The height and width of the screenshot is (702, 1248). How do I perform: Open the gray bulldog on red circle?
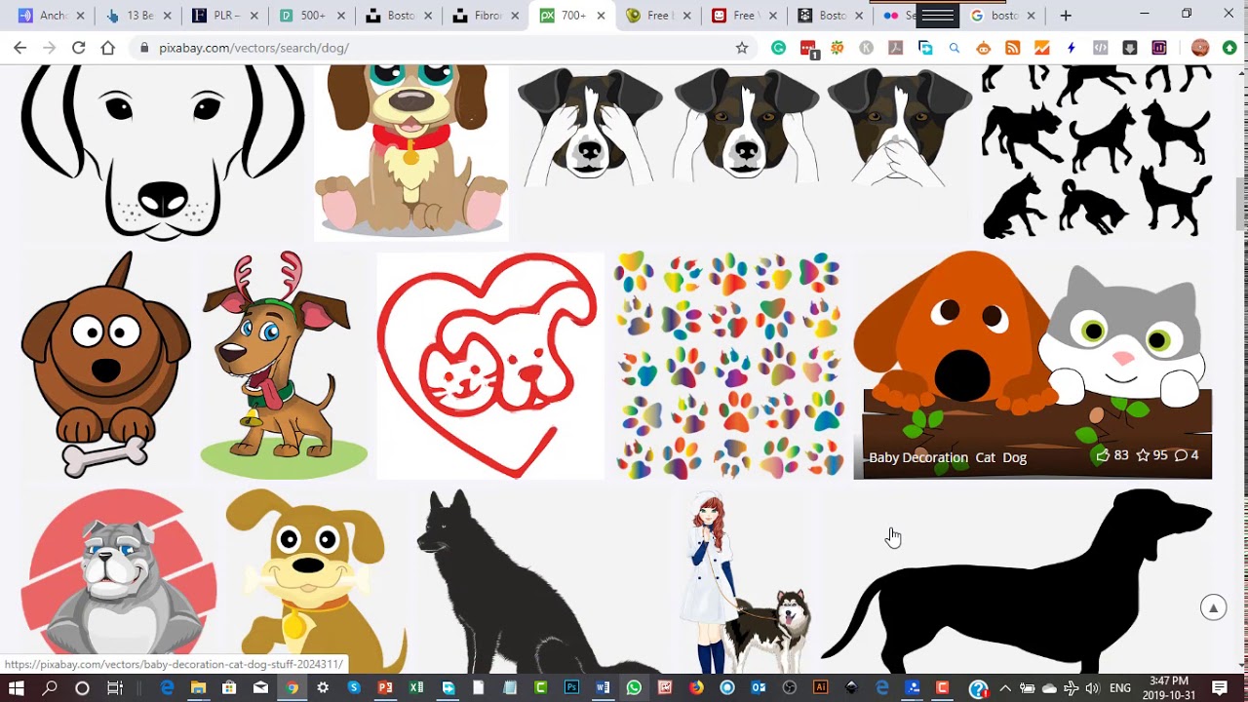coord(119,581)
